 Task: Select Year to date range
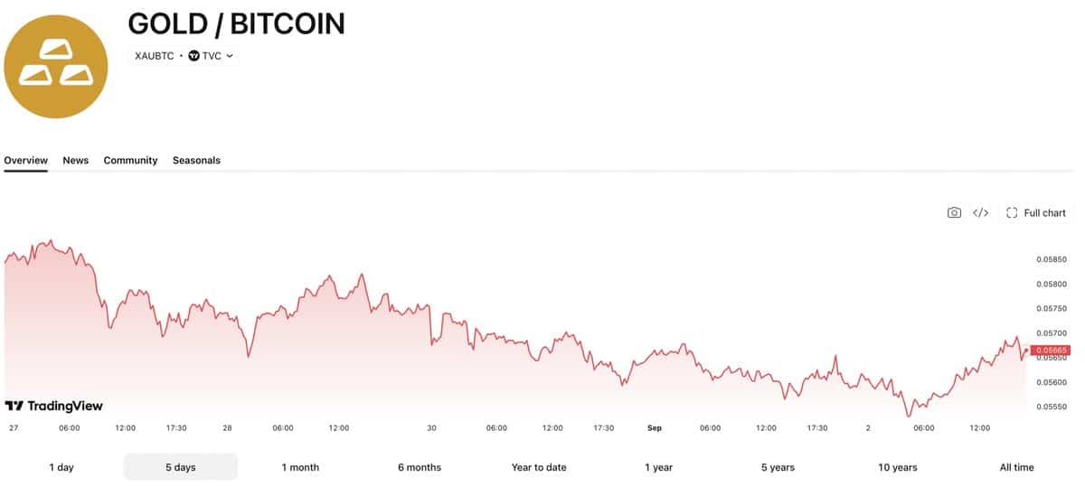tap(539, 467)
